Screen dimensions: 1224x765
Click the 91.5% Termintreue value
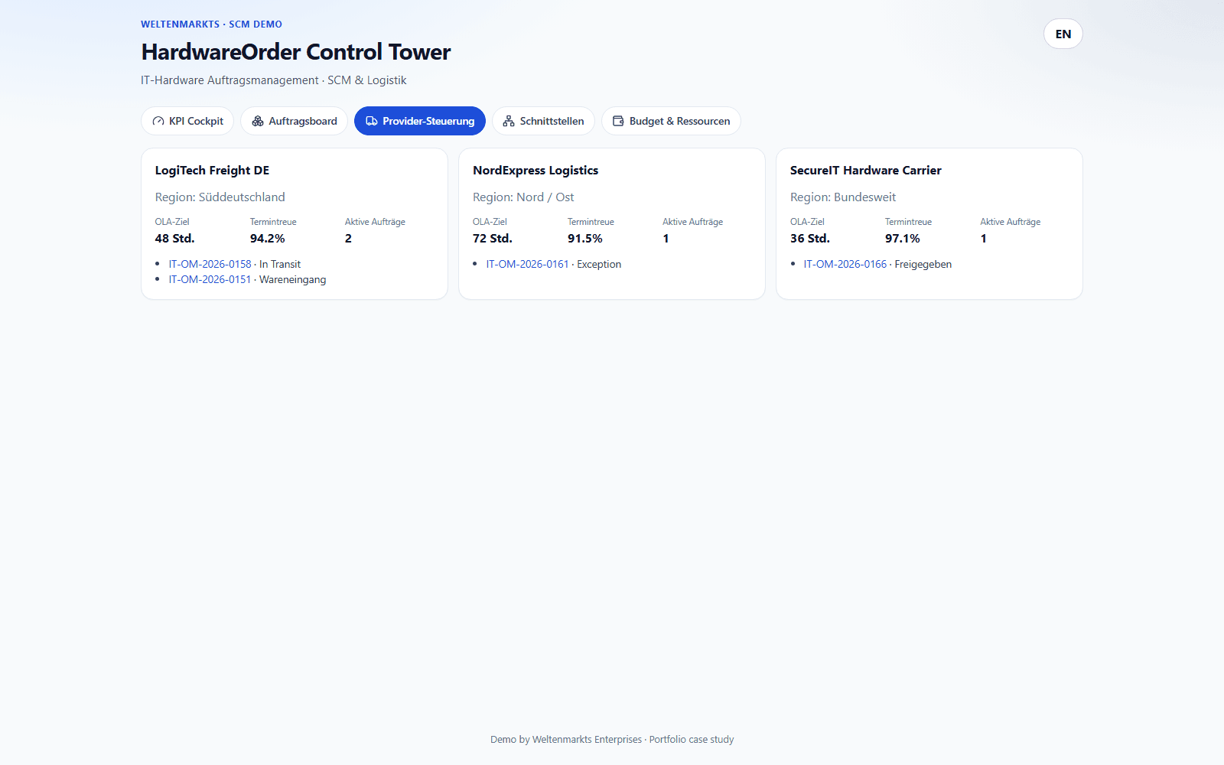point(585,239)
